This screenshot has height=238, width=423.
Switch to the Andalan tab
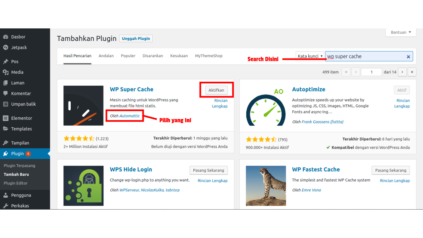[x=106, y=56]
